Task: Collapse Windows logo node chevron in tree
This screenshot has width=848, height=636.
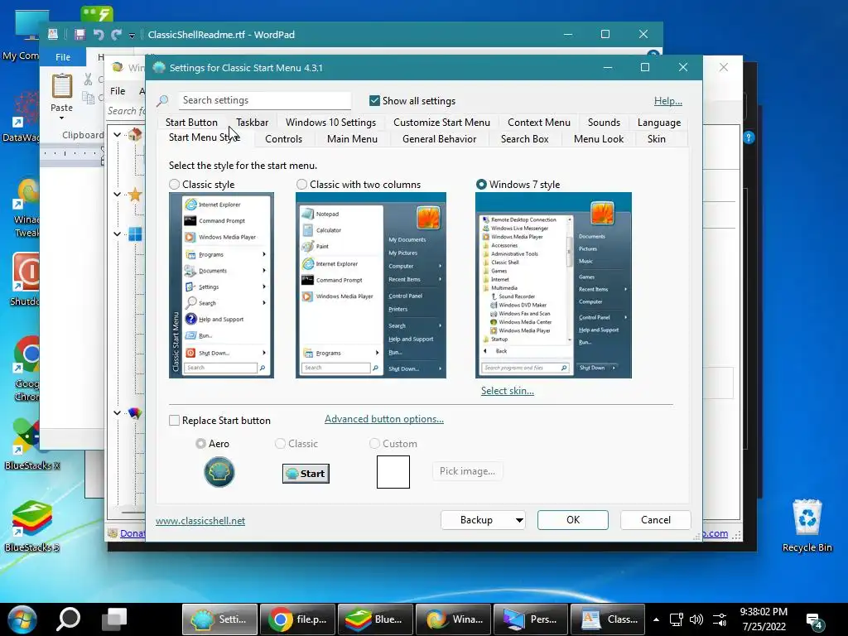Action: click(x=118, y=234)
